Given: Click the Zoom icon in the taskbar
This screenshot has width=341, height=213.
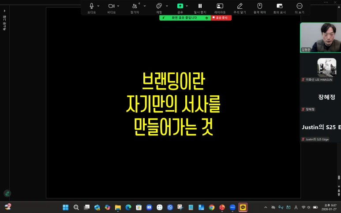Looking at the screenshot, I should pyautogui.click(x=232, y=207).
